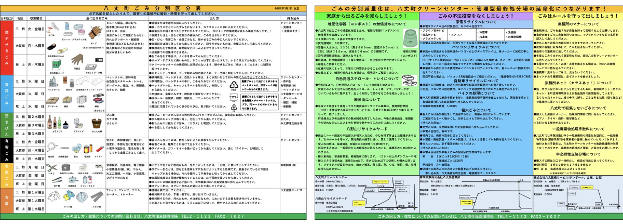The height and width of the screenshot is (224, 623).
Task: Click the blue 資源ごみ category block
Action: pyautogui.click(x=6, y=95)
